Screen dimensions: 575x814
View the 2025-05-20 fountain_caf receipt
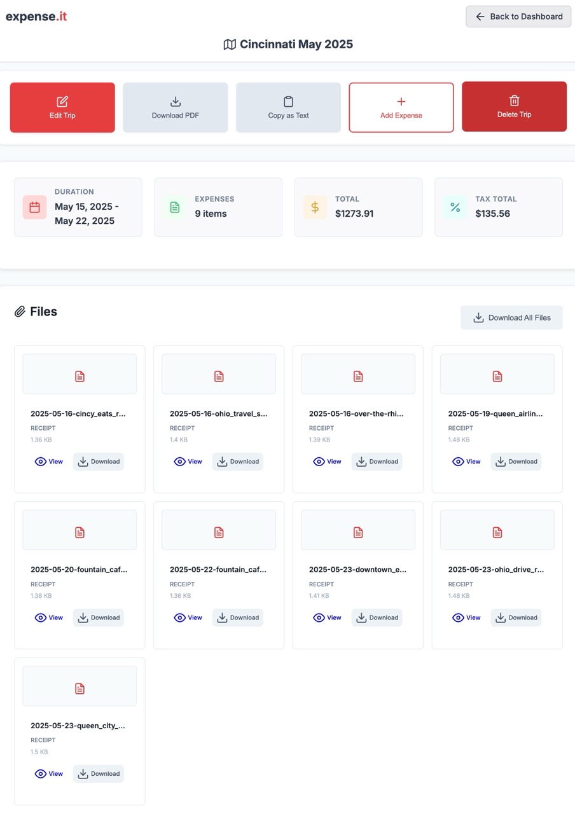point(49,617)
